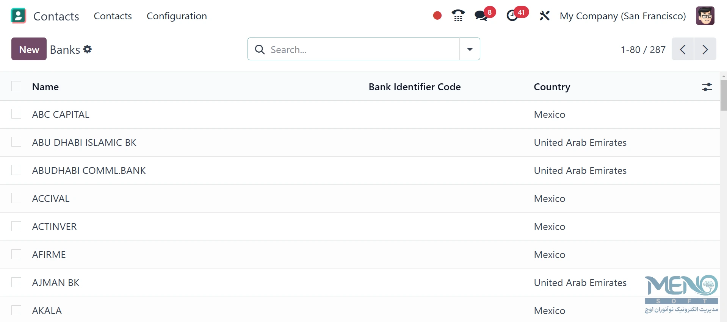This screenshot has height=322, width=727.
Task: Open the column options adjust icon
Action: [707, 87]
